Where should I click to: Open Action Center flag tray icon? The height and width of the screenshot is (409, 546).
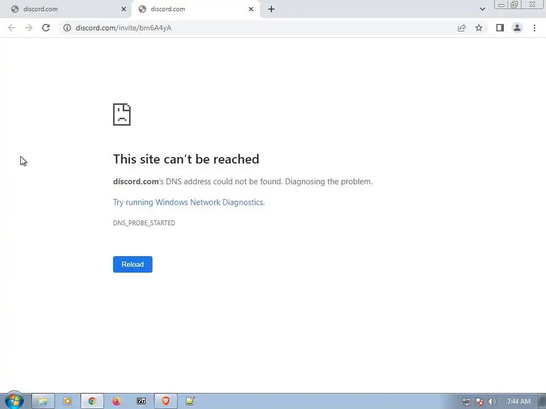coord(479,402)
